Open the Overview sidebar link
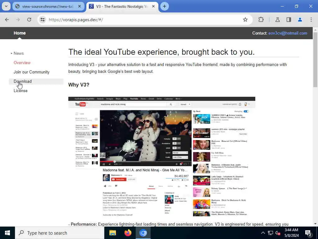 click(x=22, y=63)
